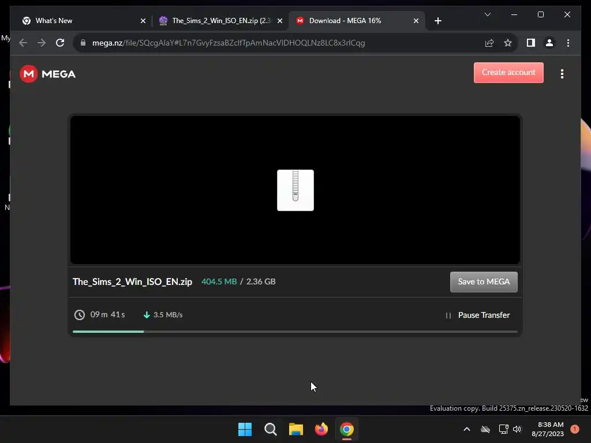Open Chrome side panel
The image size is (591, 443).
[x=531, y=43]
